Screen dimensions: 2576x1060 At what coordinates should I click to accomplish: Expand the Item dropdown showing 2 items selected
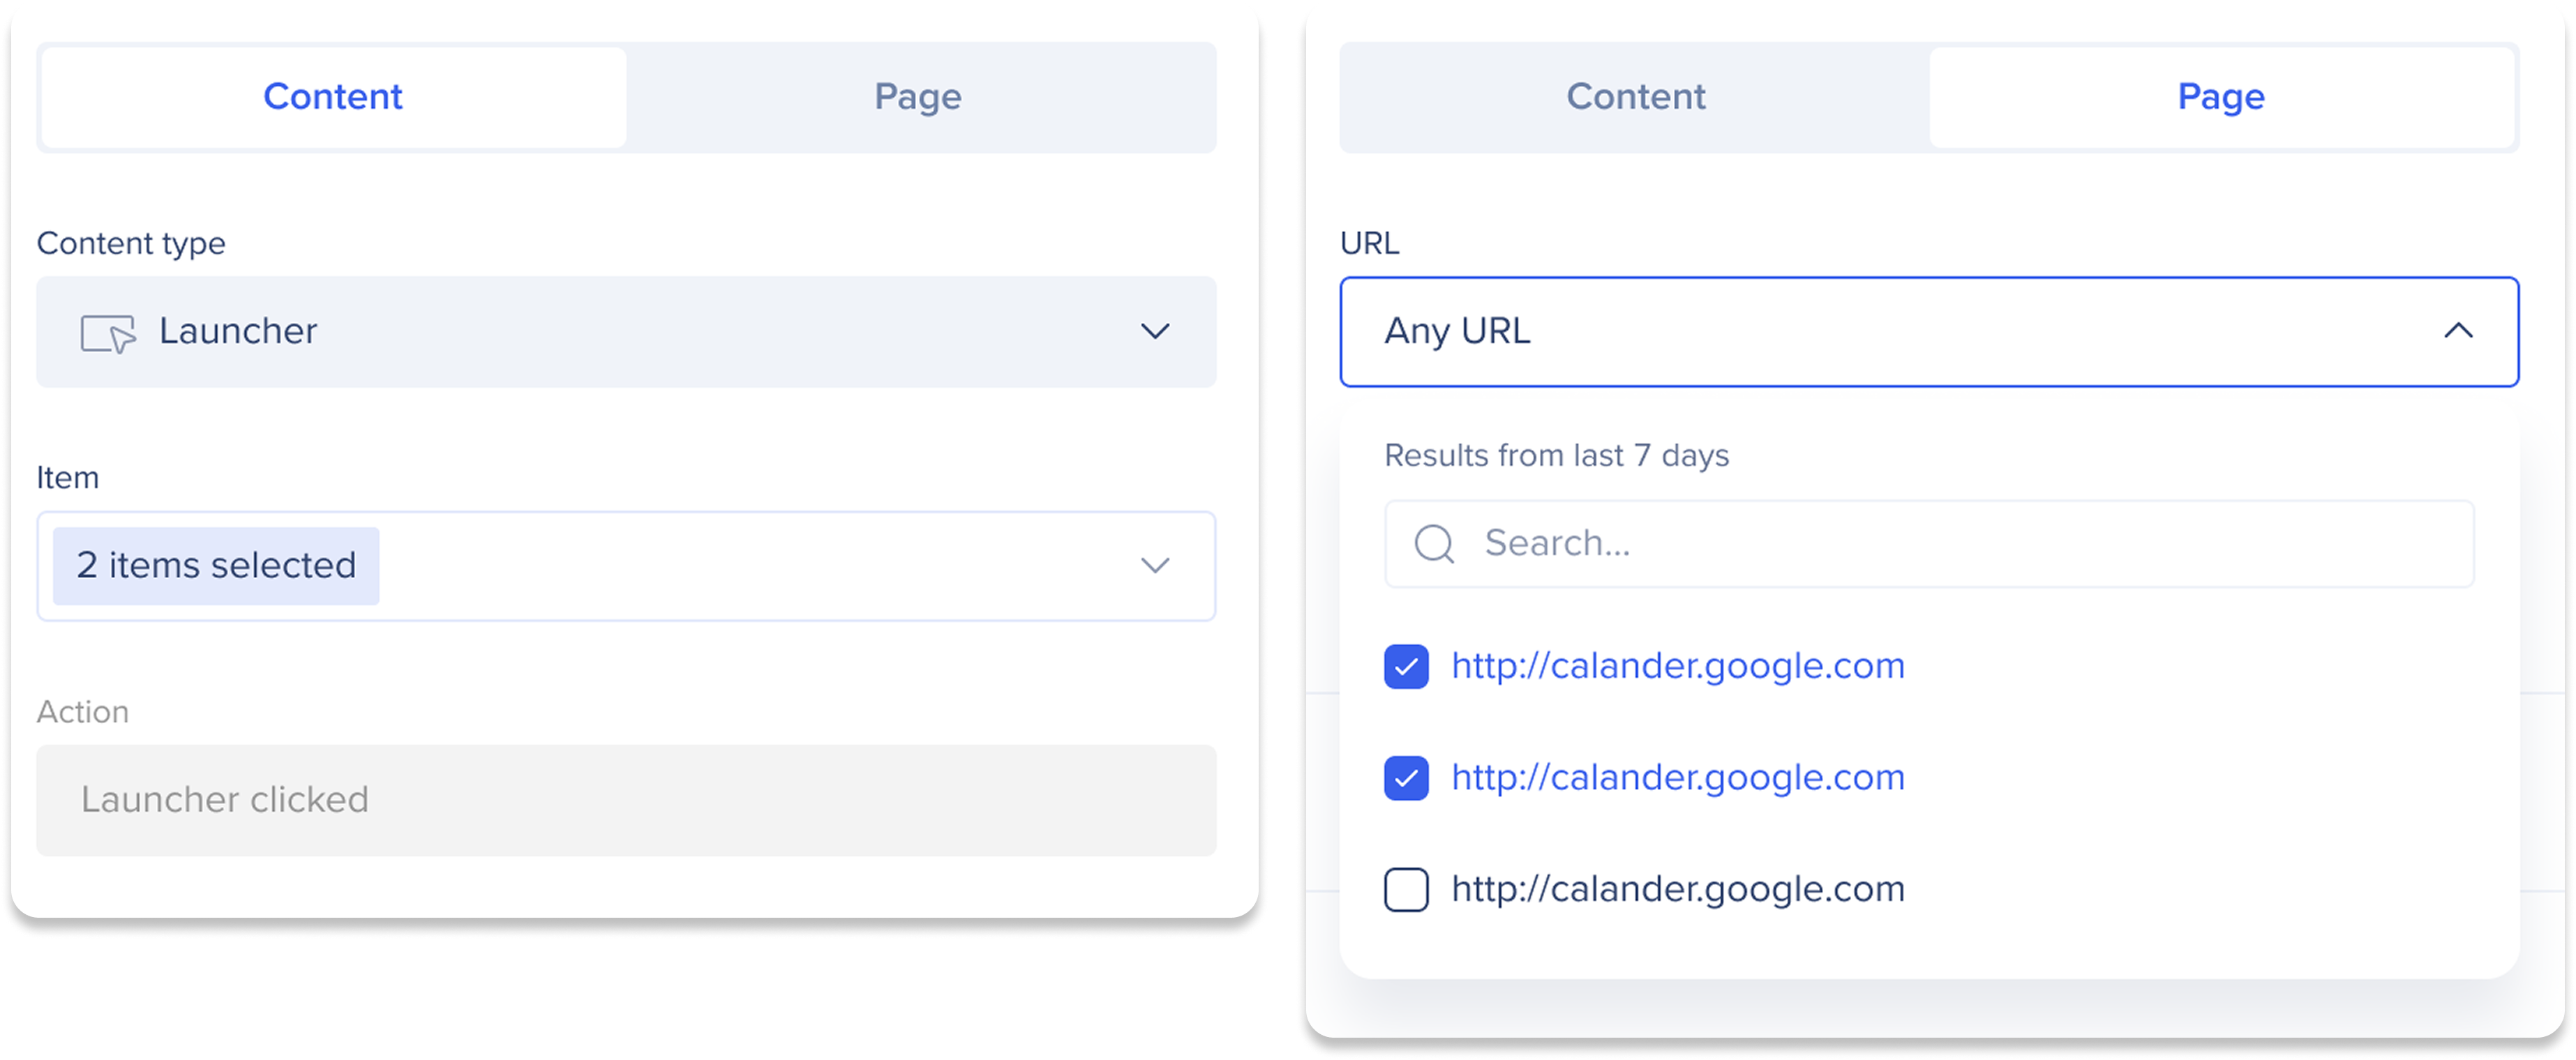pos(626,566)
